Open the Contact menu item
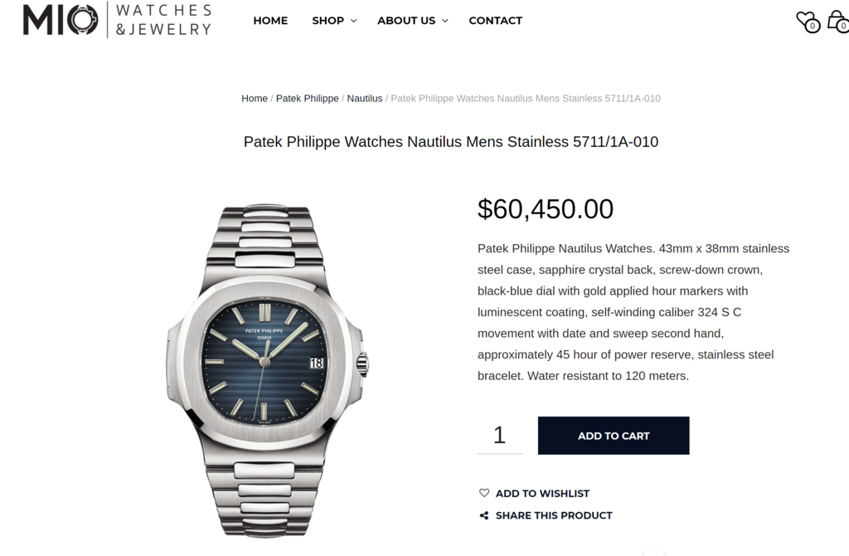Screen dimensions: 849x556 496,21
